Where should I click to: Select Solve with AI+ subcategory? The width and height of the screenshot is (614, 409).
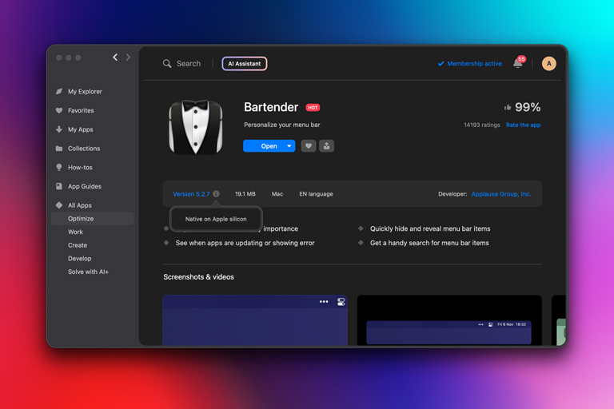pos(88,272)
